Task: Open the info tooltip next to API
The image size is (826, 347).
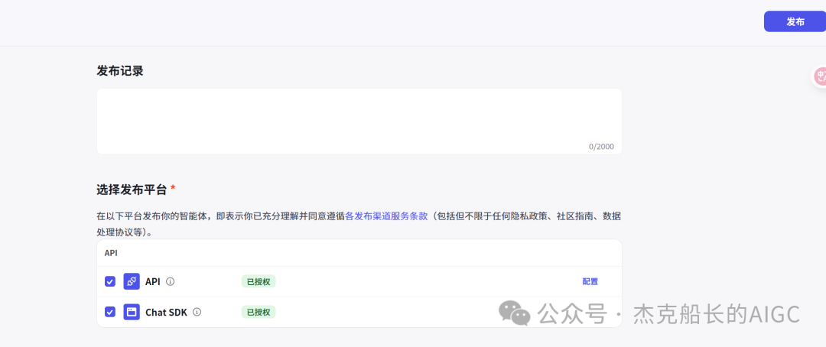Action: tap(170, 282)
